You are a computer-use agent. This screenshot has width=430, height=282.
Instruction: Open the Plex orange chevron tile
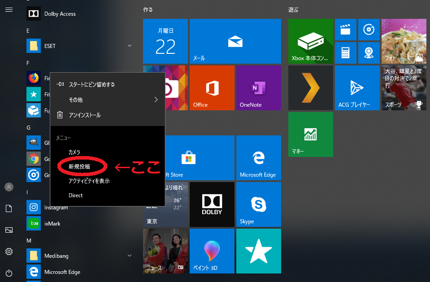coord(311,88)
